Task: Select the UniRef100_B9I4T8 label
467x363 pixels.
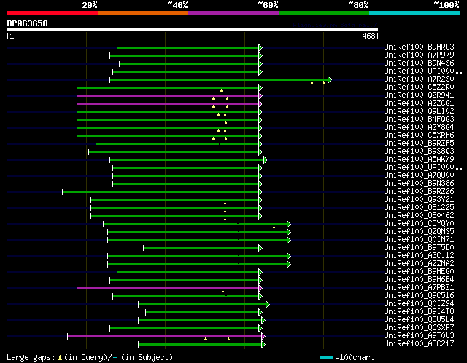Action: pyautogui.click(x=419, y=312)
